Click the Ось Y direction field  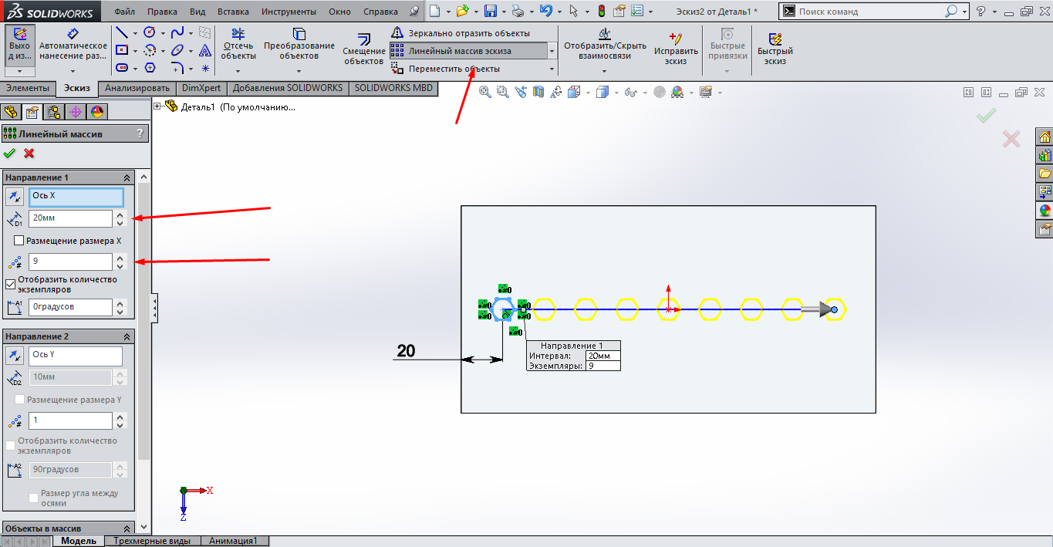tap(76, 356)
